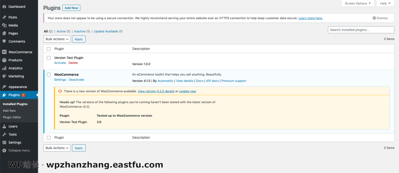The image size is (399, 173).
Task: Click the Automattic author link
Action: coord(165,81)
